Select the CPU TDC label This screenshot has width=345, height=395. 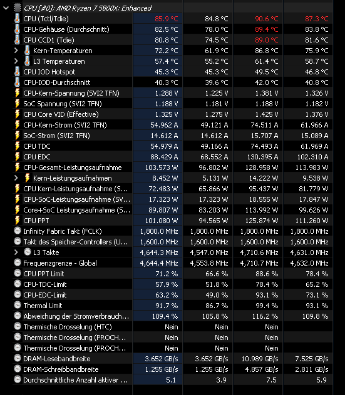(36, 146)
